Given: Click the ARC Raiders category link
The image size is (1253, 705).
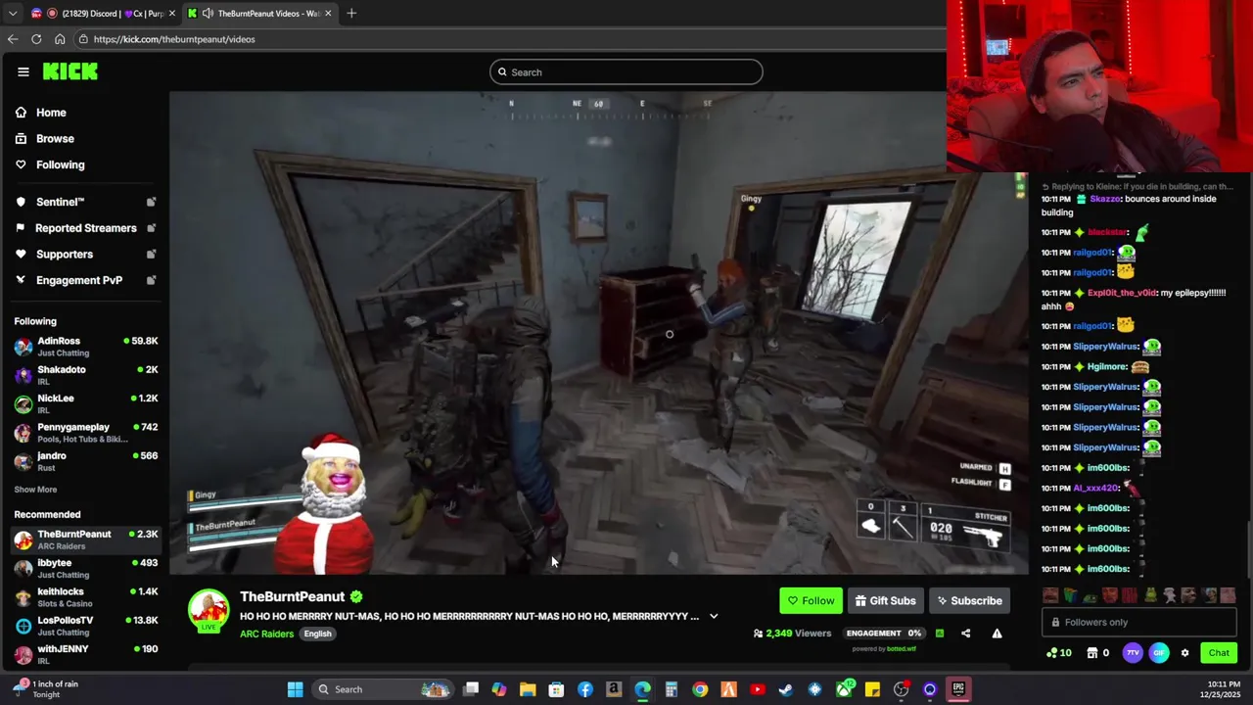Looking at the screenshot, I should pos(266,634).
